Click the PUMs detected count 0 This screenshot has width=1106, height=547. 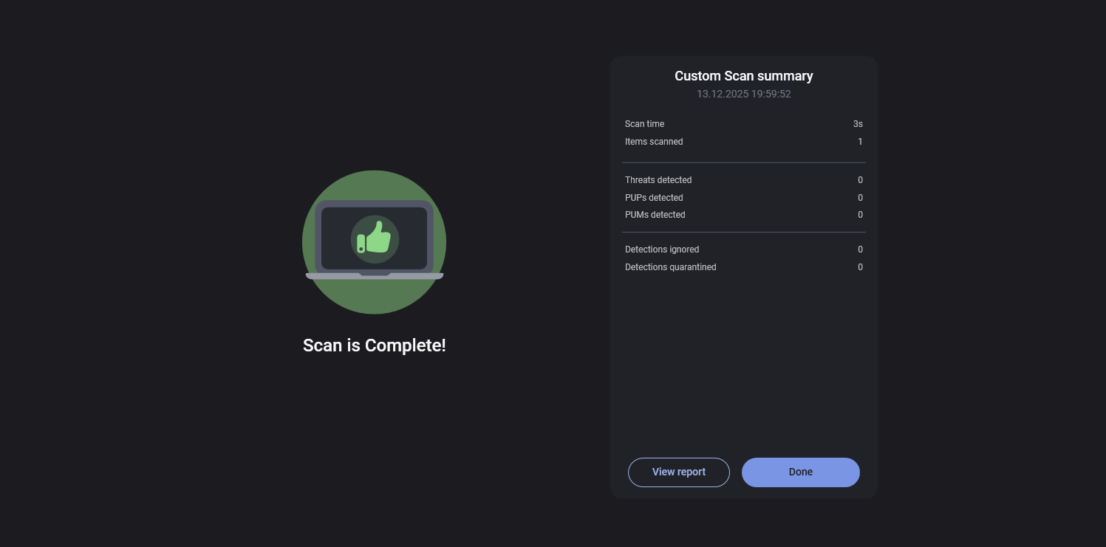860,215
